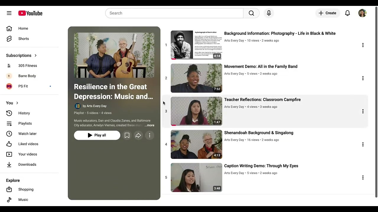Open options menu for Teacher Reflections video
The width and height of the screenshot is (378, 212).
click(363, 111)
